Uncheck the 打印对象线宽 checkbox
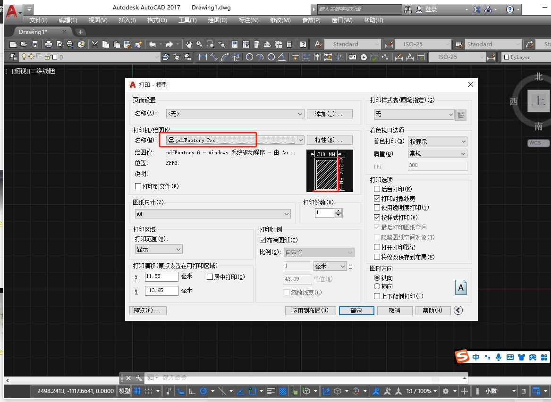This screenshot has height=402, width=551. [377, 198]
